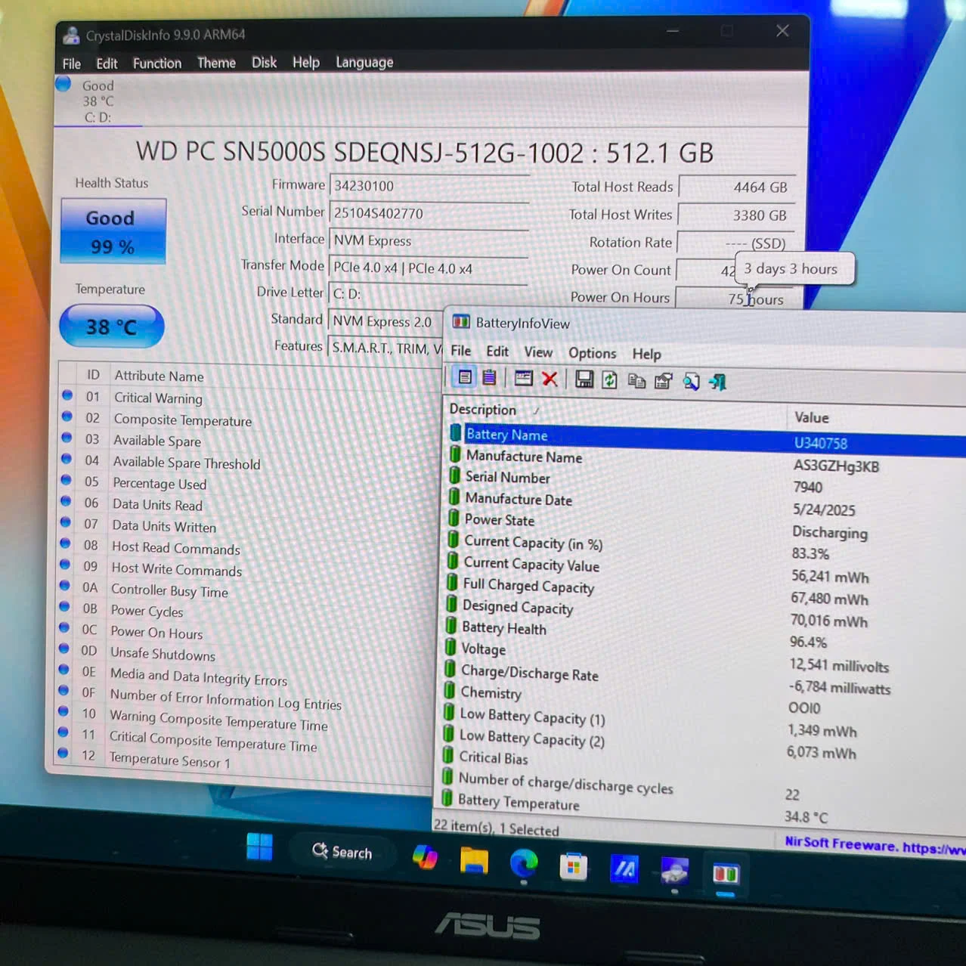Click the NirSoft Freeware link in status bar
The width and height of the screenshot is (966, 966).
875,845
